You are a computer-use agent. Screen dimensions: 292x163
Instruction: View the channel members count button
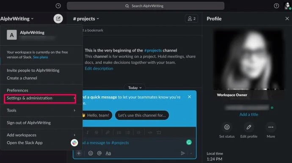tap(192, 19)
